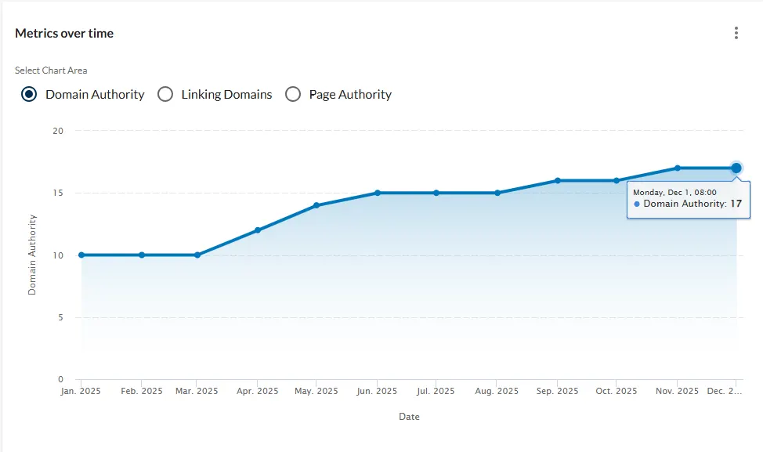Click the highlighted Dec. 2025 data point
Image resolution: width=763 pixels, height=452 pixels.
coord(736,168)
